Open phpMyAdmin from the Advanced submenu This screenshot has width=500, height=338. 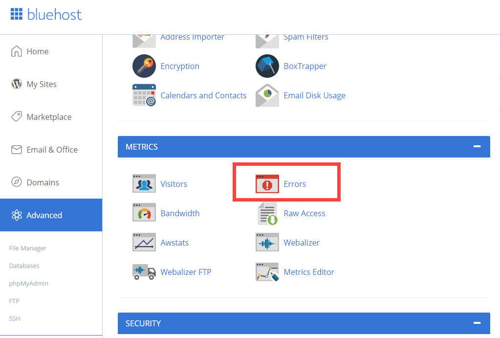(29, 283)
